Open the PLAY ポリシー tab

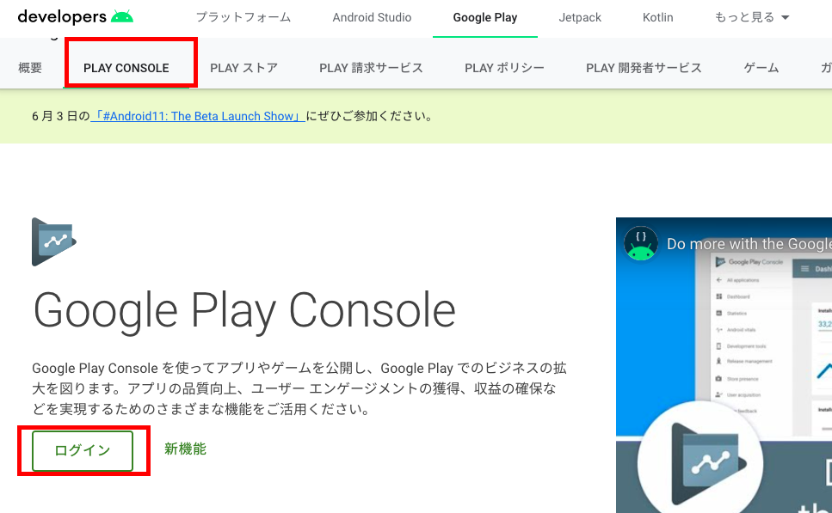[504, 68]
